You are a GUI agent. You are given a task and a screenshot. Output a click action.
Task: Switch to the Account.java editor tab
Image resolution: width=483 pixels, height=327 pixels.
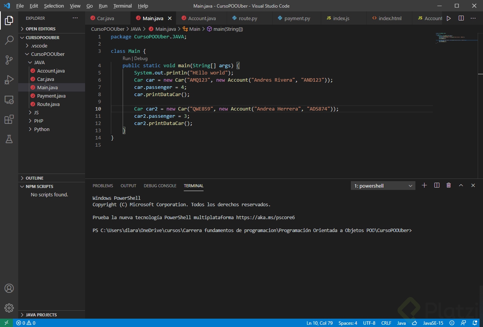point(201,18)
